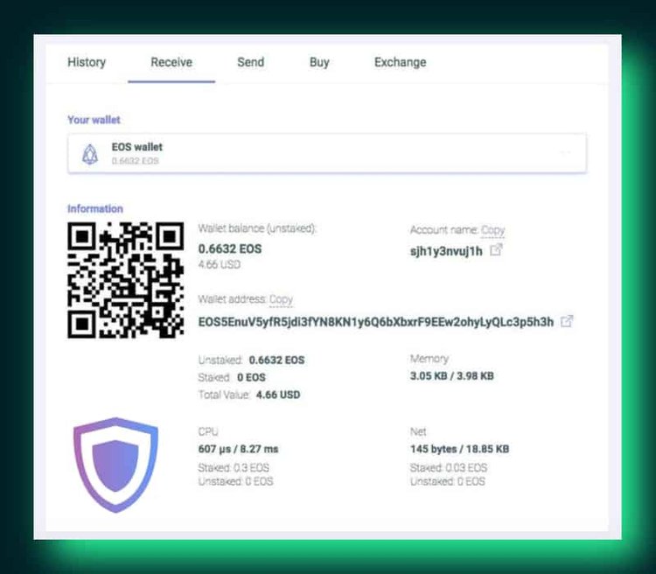This screenshot has height=574, width=656.
Task: Click the purple shield logo
Action: click(x=115, y=464)
